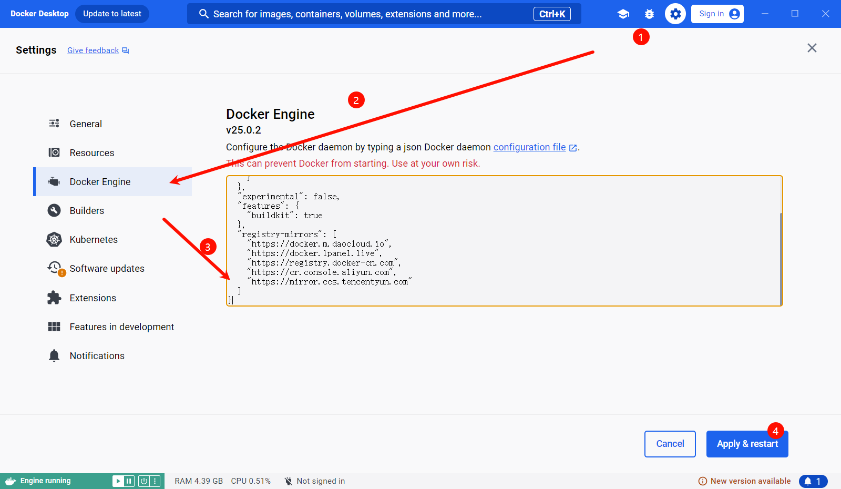Click the v25.0.2 version text
This screenshot has height=489, width=841.
click(243, 130)
